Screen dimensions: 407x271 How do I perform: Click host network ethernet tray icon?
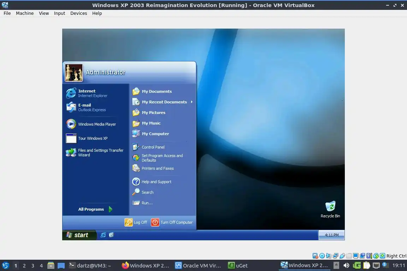[x=376, y=265]
